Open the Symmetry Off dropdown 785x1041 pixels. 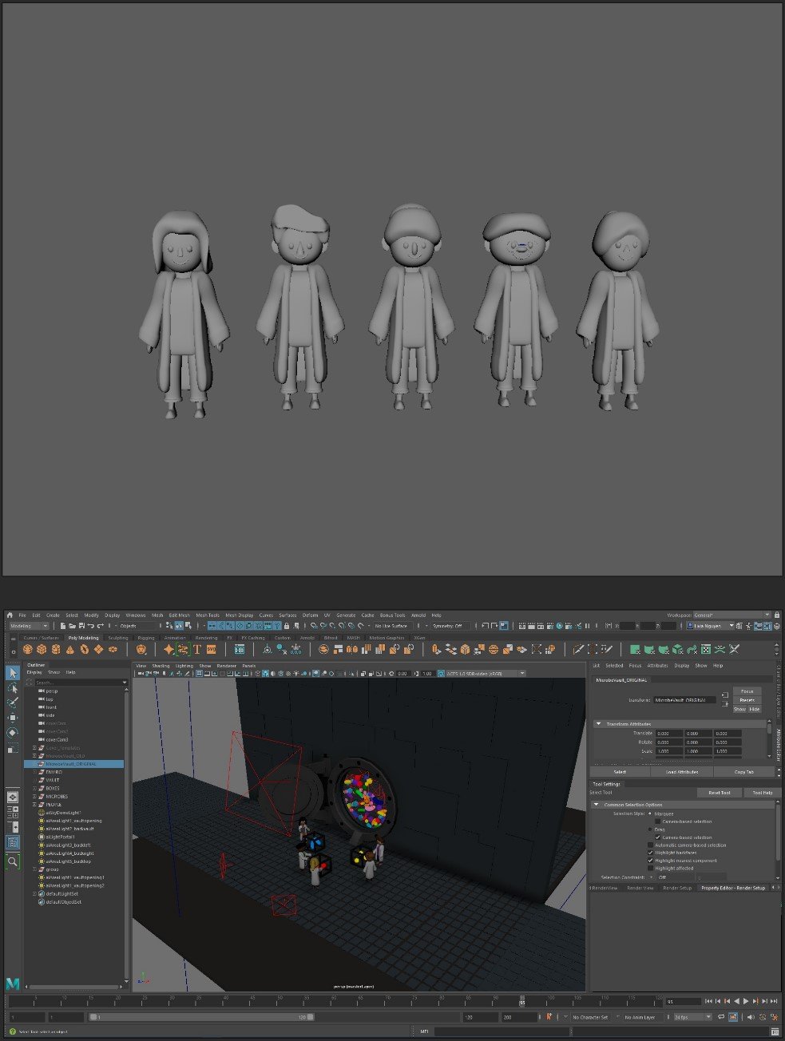449,626
